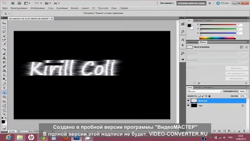
Task: Open the Файл menu
Action: tap(5, 8)
